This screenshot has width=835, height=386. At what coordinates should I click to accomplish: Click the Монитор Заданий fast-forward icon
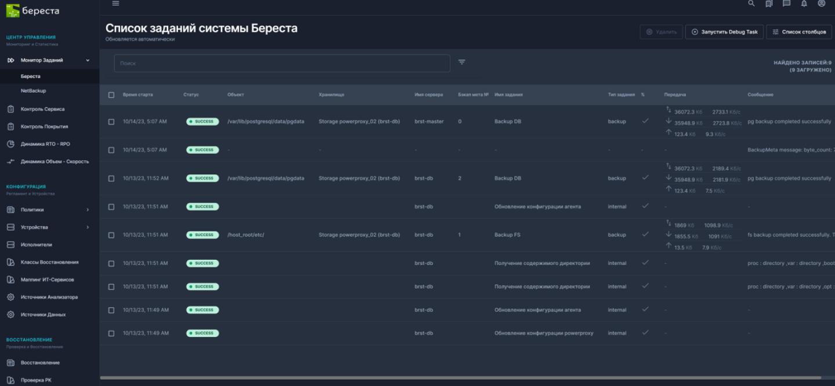tap(10, 60)
